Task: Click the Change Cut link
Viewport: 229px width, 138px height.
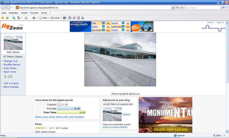Action: tap(10, 61)
